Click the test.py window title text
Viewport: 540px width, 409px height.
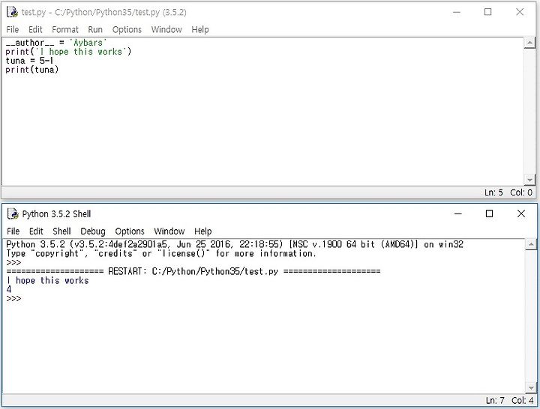click(104, 13)
